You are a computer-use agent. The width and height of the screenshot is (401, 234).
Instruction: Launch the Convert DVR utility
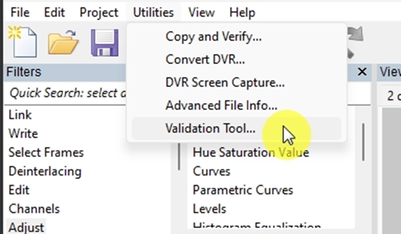pyautogui.click(x=205, y=59)
